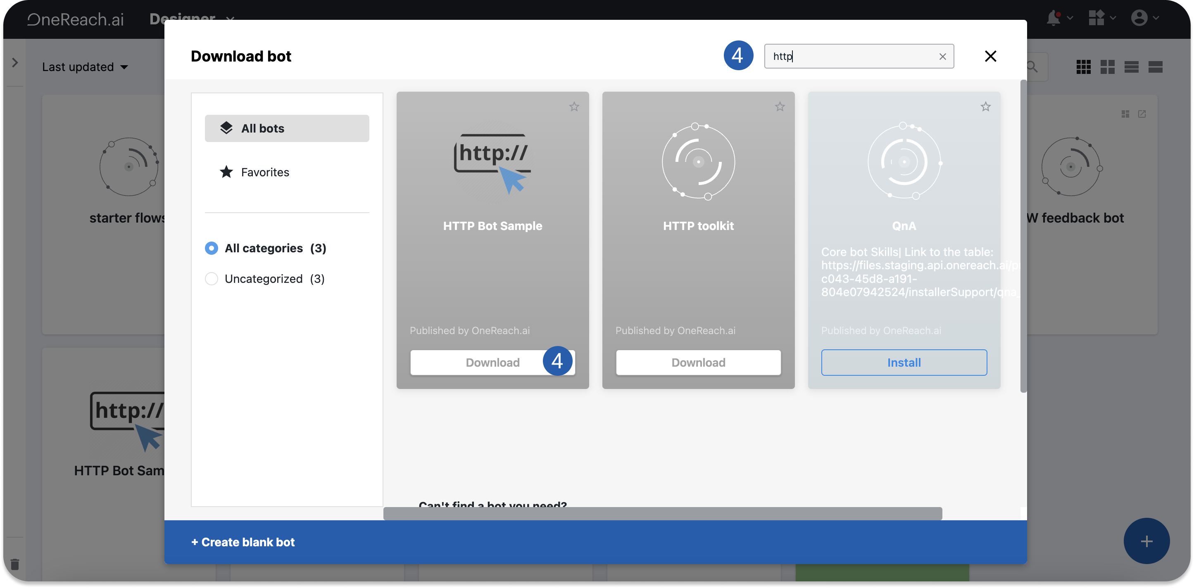1194x588 pixels.
Task: Select the list rows view icon
Action: [1131, 67]
